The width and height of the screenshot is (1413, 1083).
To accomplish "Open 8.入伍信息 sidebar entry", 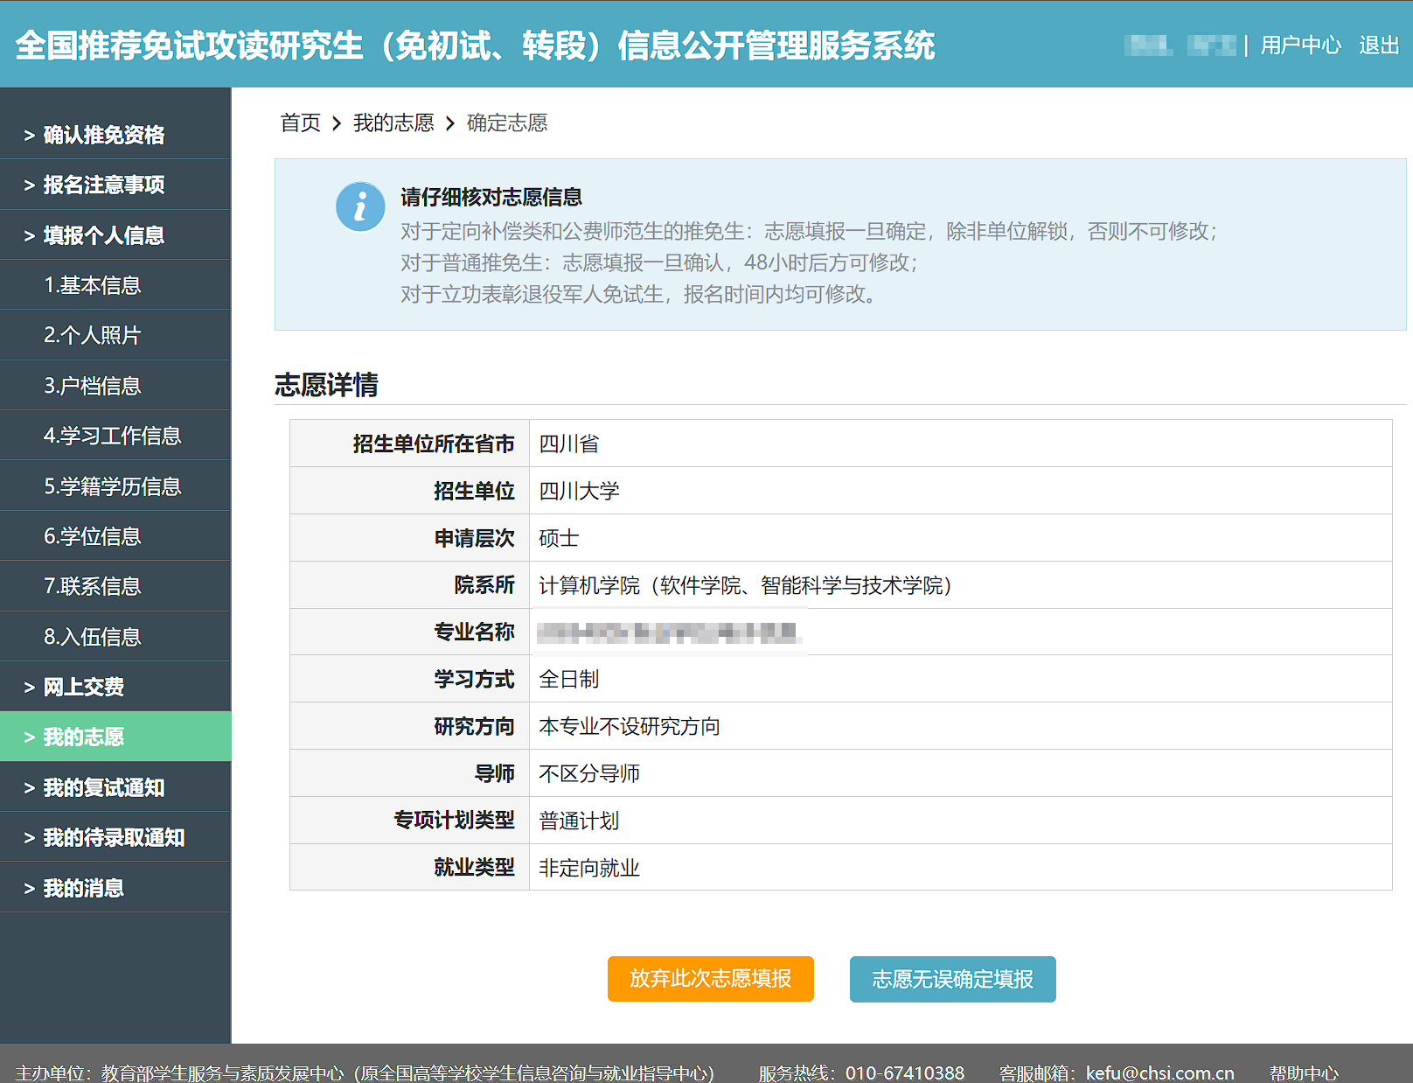I will [115, 637].
